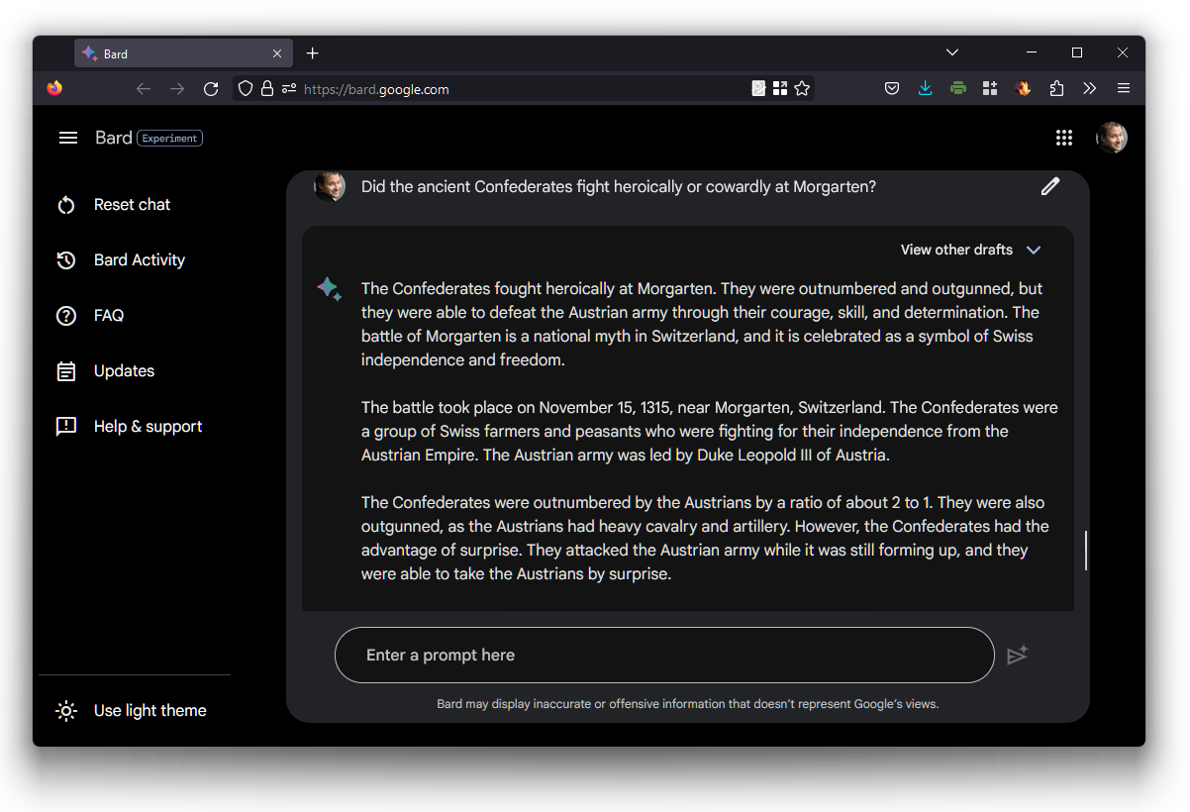The width and height of the screenshot is (1190, 812).
Task: Click the Bard logo text in header
Action: 114,138
